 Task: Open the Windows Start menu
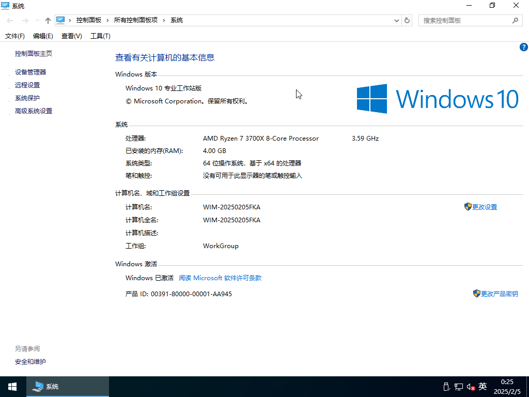pyautogui.click(x=12, y=386)
